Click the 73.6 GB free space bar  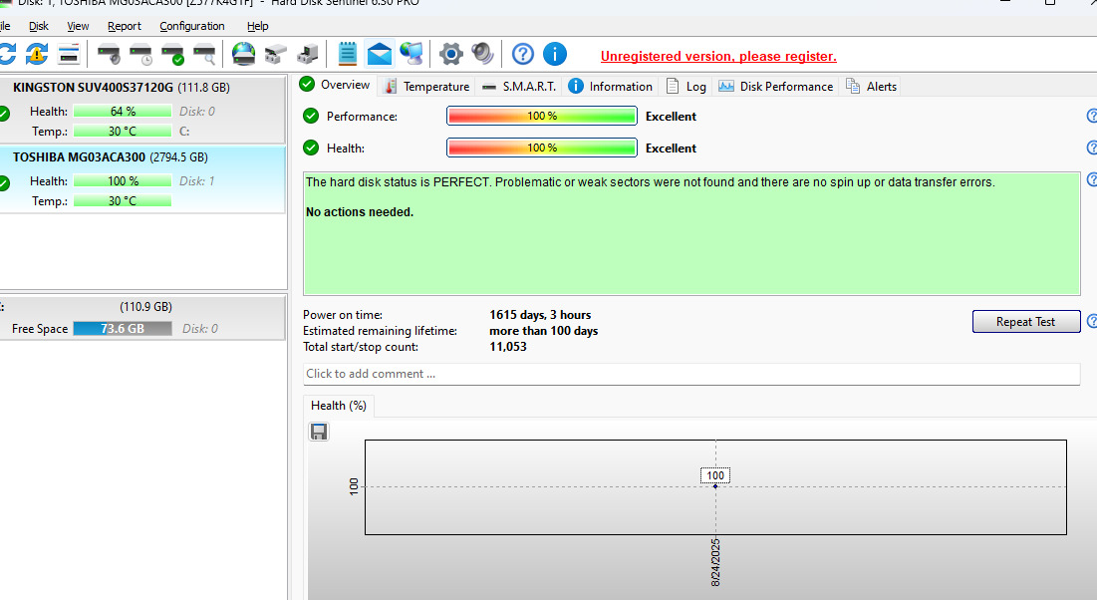click(x=123, y=328)
